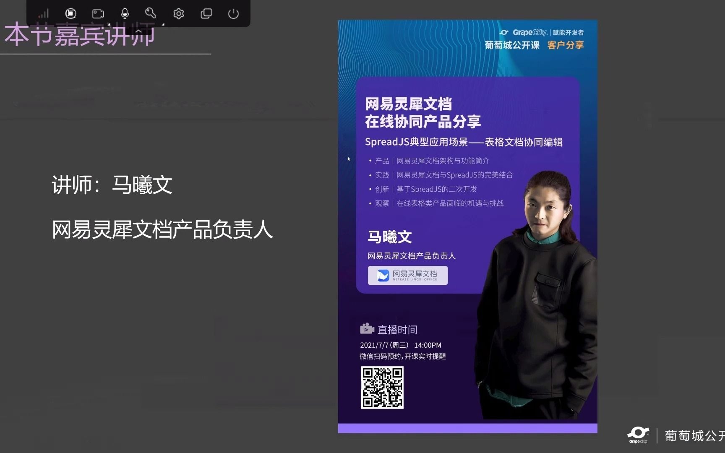Screen dimensions: 725x453
Task: Click the overlapping windows icon
Action: coord(206,14)
